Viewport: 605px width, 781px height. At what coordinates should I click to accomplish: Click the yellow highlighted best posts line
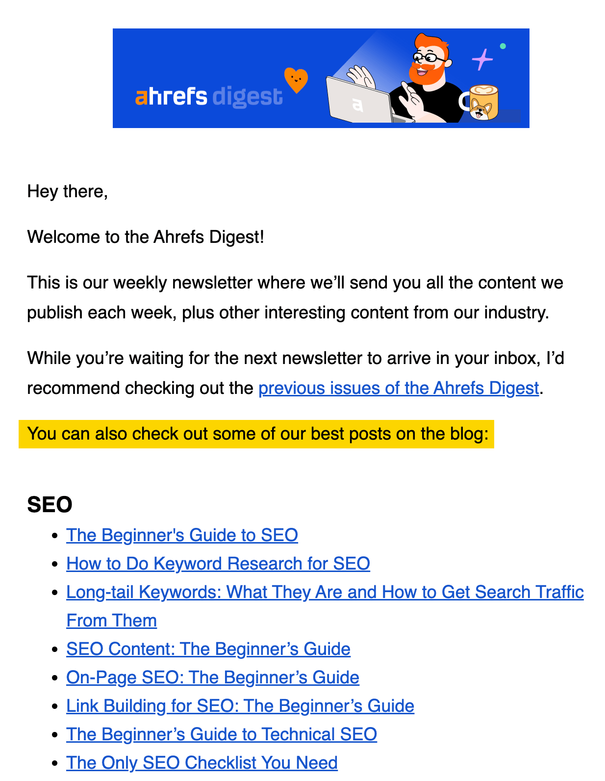click(x=256, y=434)
